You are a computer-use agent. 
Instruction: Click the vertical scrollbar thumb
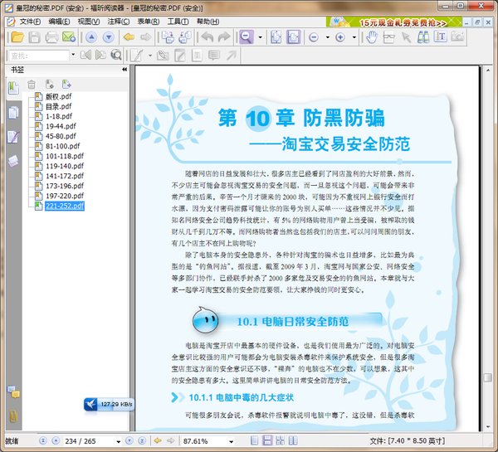(x=488, y=377)
